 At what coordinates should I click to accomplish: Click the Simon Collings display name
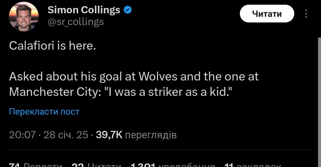pos(84,10)
